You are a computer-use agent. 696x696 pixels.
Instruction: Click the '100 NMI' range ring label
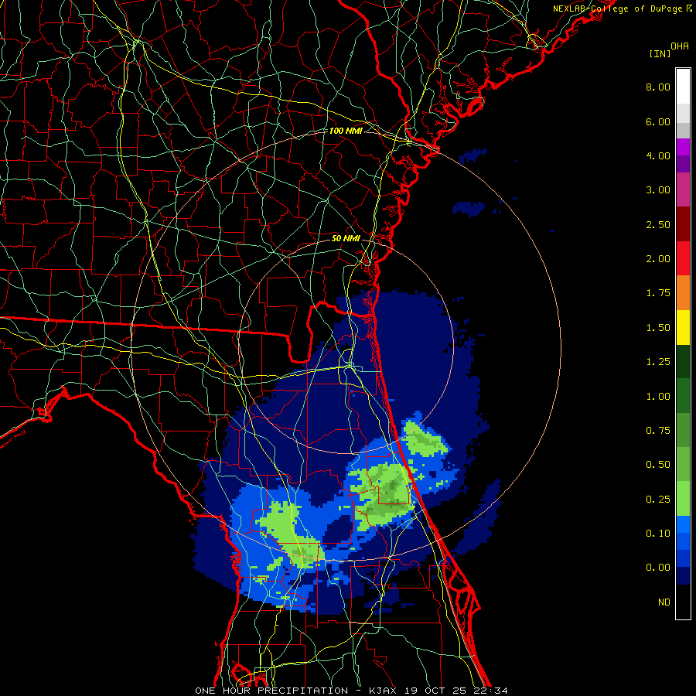click(x=346, y=131)
